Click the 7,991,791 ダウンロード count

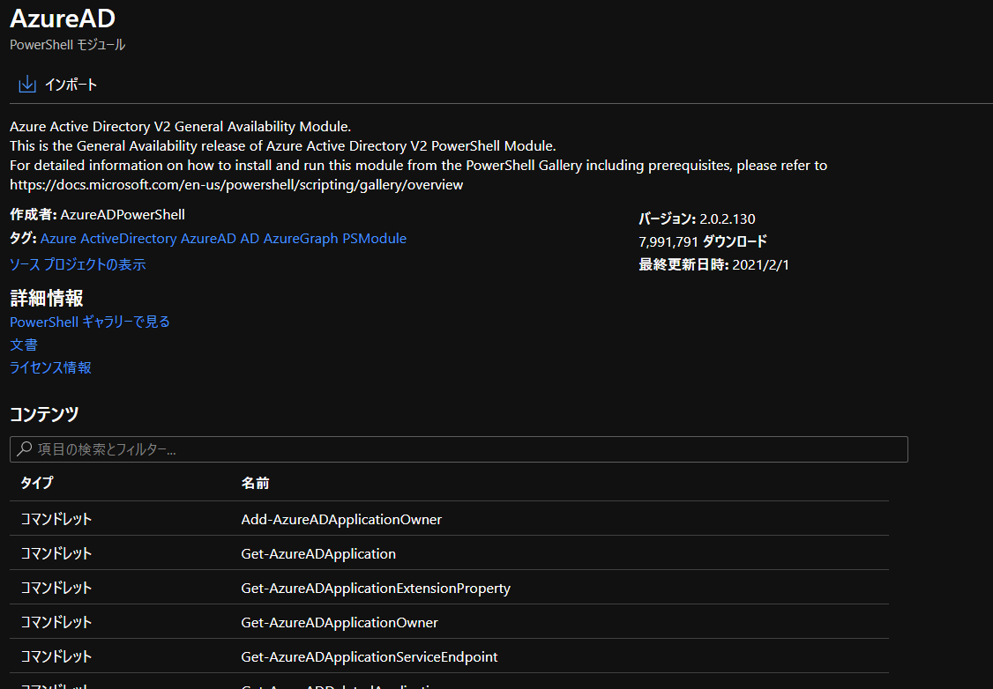point(703,241)
